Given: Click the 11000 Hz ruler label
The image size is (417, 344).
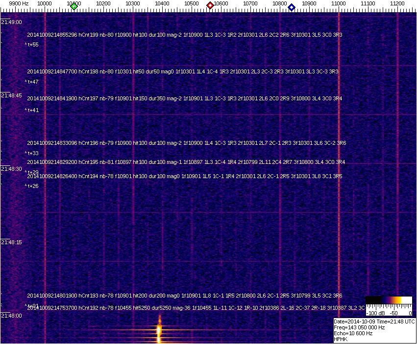Looking at the screenshot, I should [339, 3].
